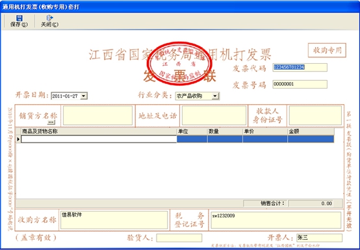Click the 收购方名称 field containing 佳易软件
360x250 pixels.
point(114,220)
